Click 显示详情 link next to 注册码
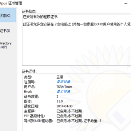Viewport: 131px width, 131px height. [x=63, y=82]
